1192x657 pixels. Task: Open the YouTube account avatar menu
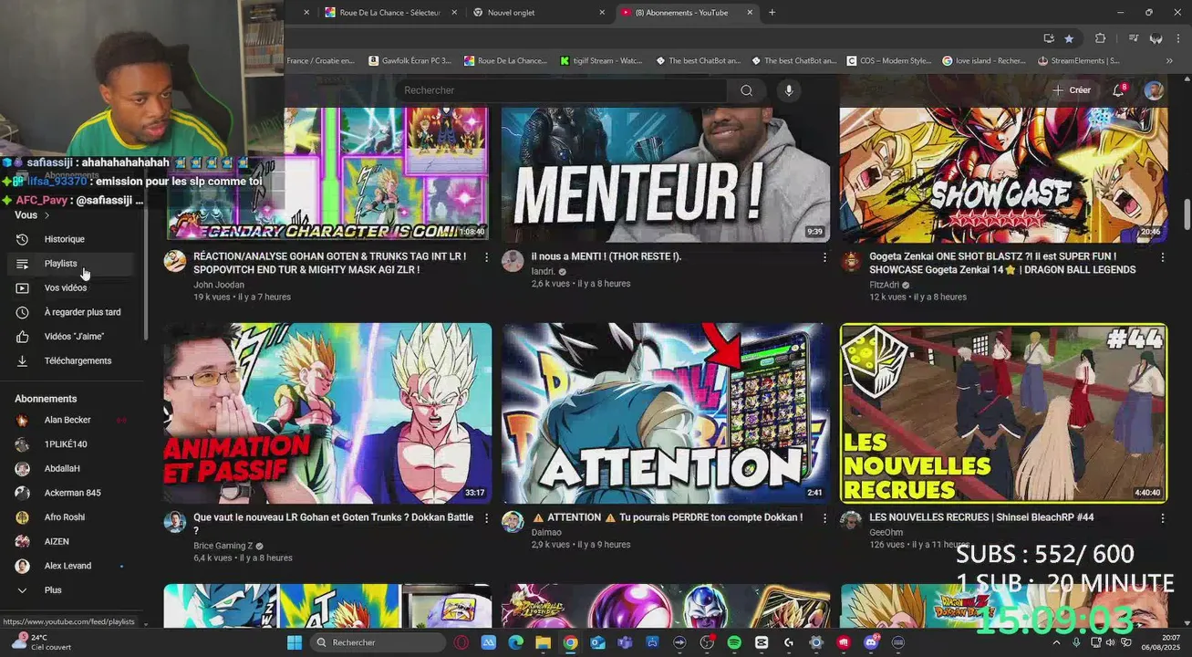pyautogui.click(x=1154, y=90)
